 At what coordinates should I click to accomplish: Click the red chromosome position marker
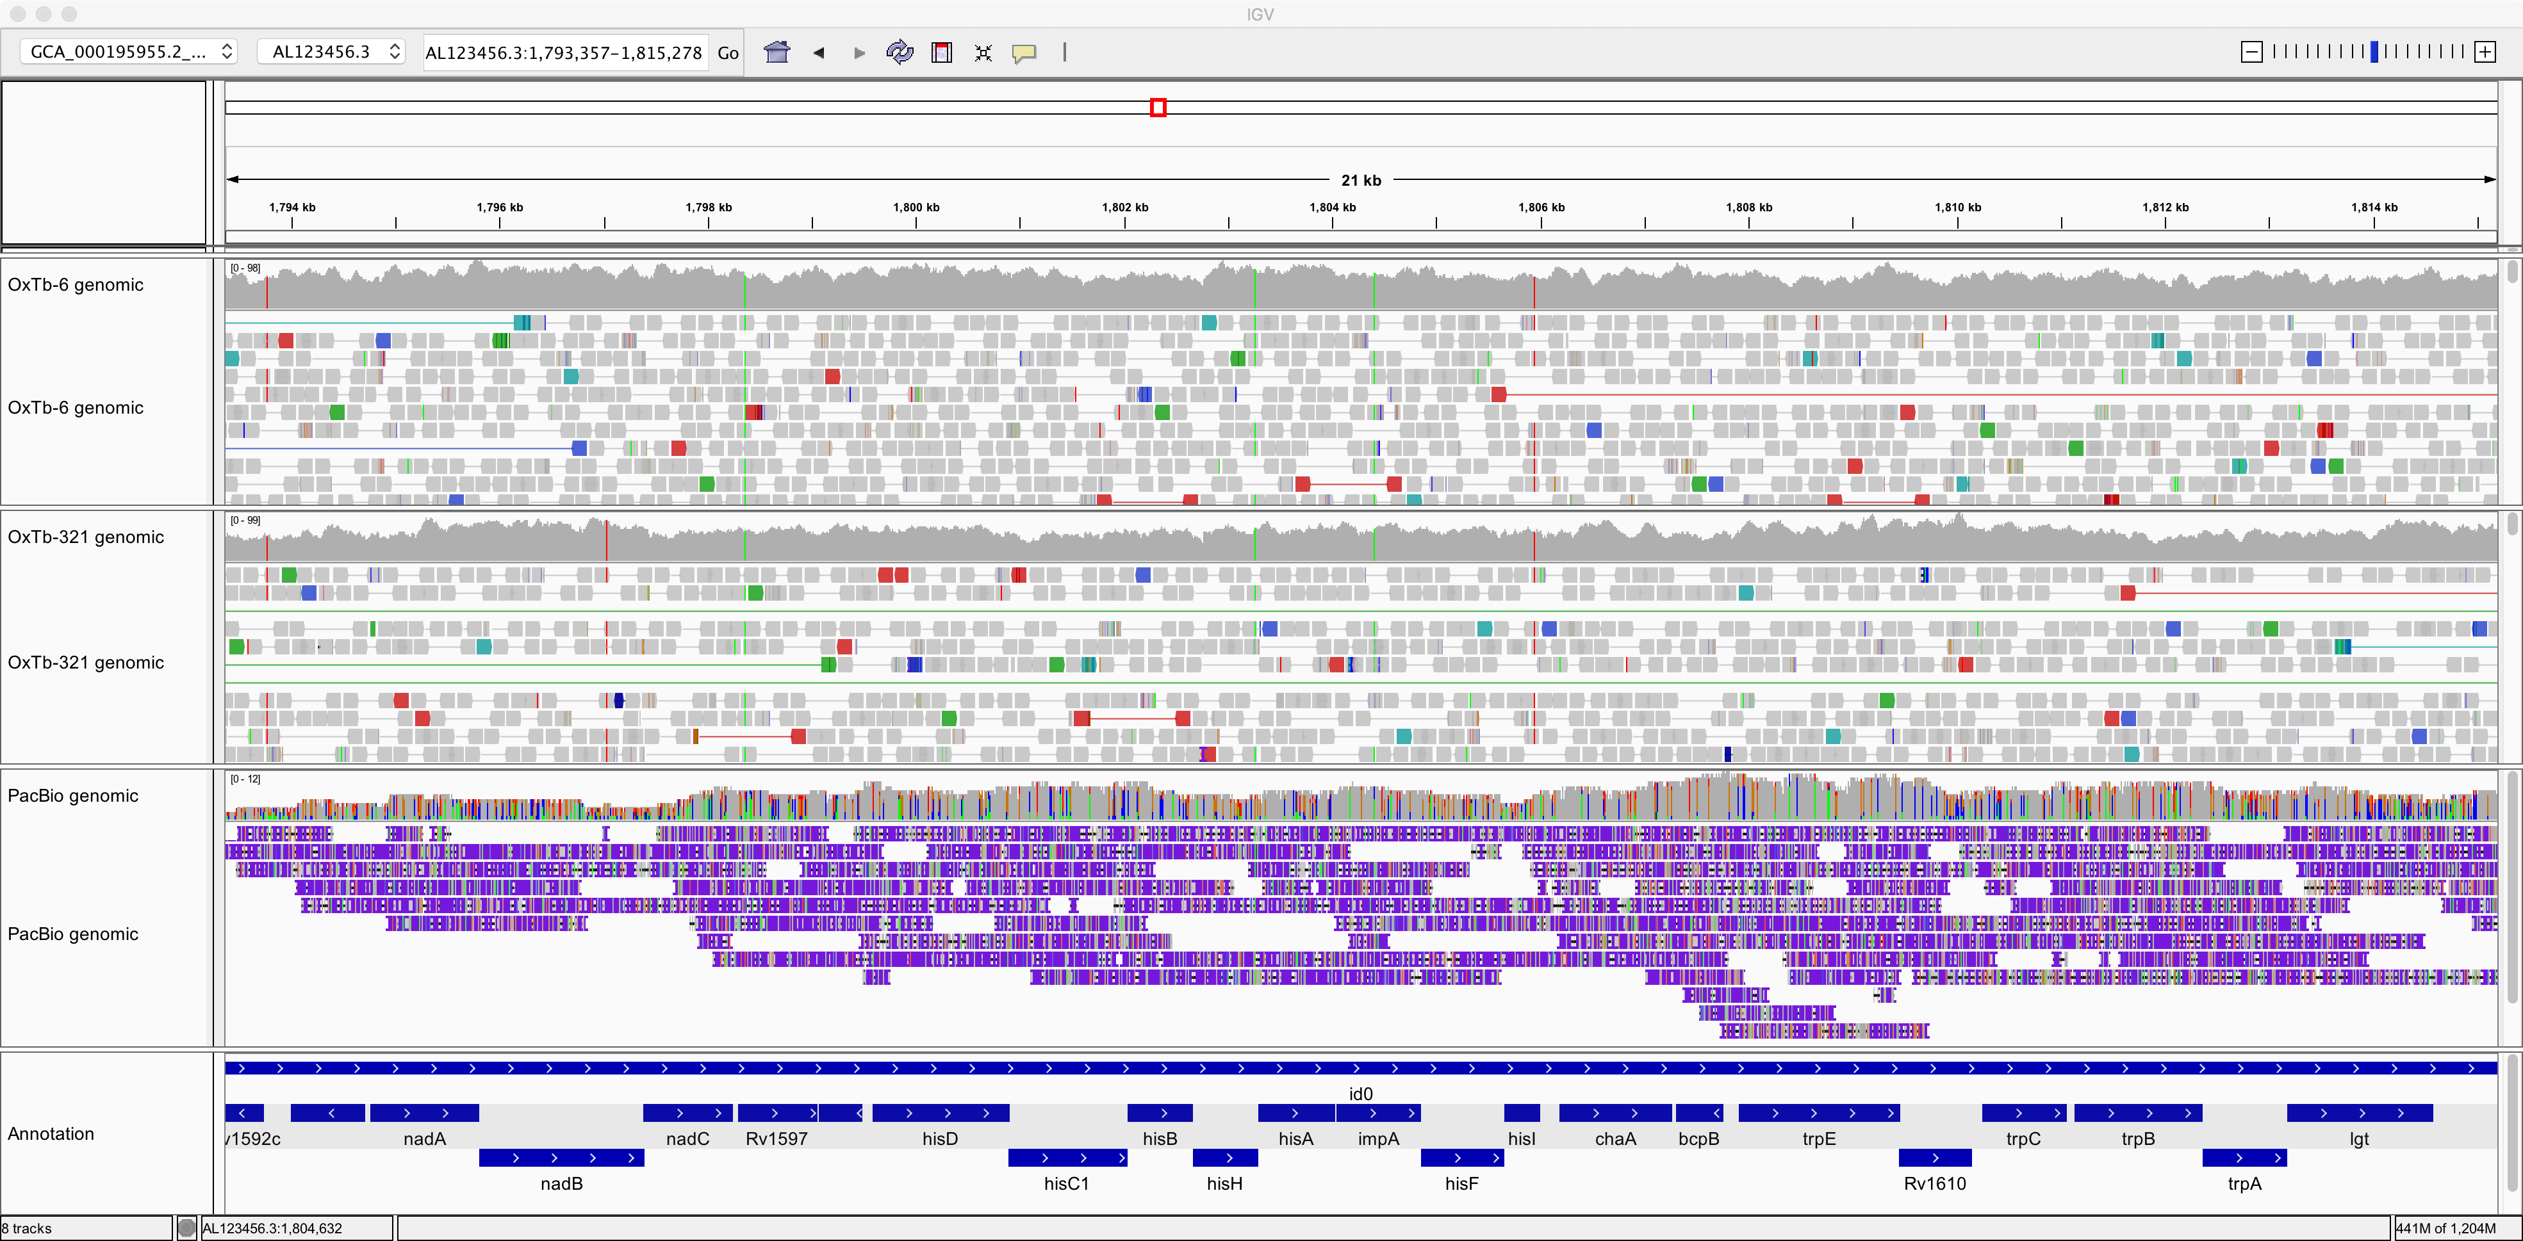click(1158, 108)
